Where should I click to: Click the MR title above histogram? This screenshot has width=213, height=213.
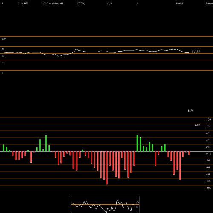pos(190,111)
